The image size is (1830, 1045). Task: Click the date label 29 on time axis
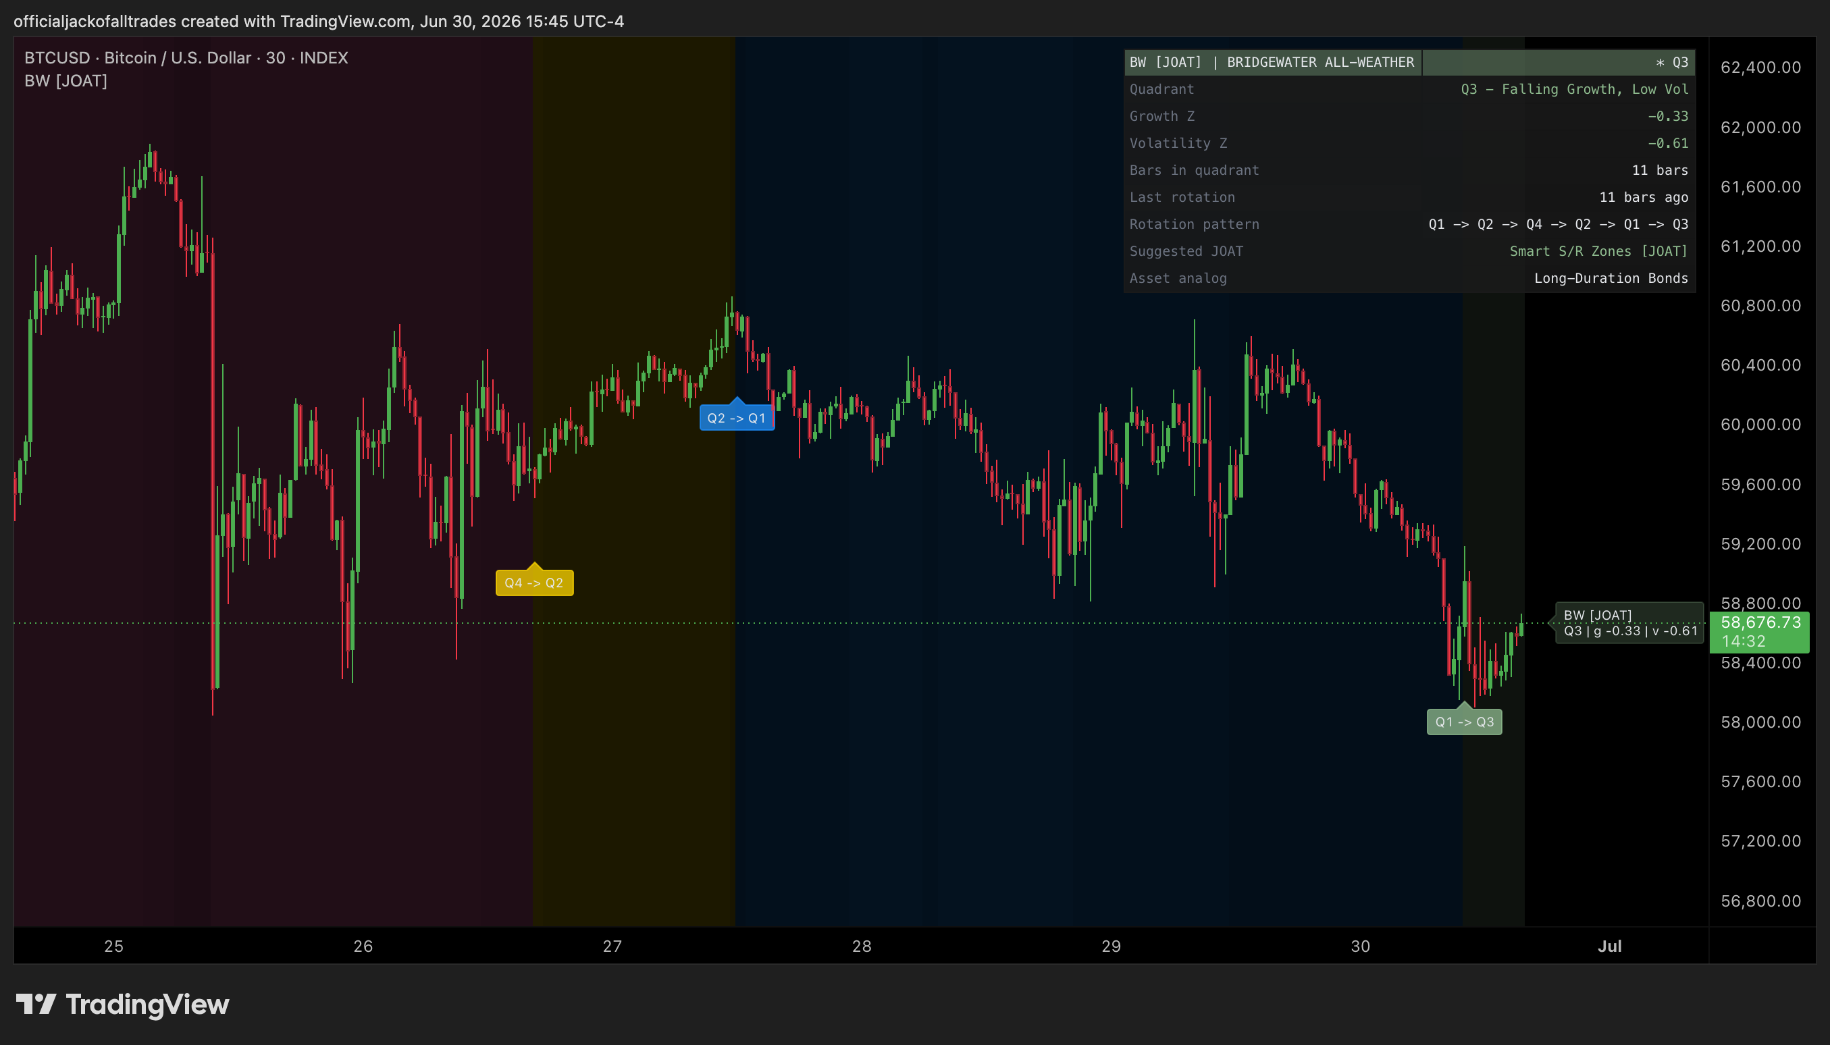coord(1111,946)
